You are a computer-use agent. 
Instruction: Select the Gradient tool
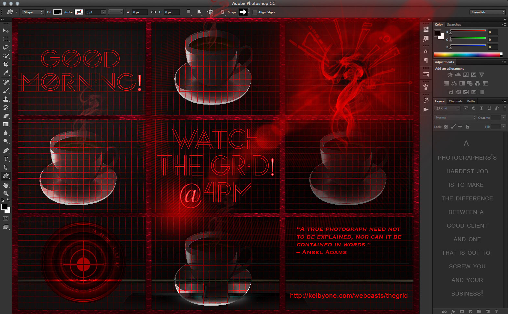click(6, 124)
